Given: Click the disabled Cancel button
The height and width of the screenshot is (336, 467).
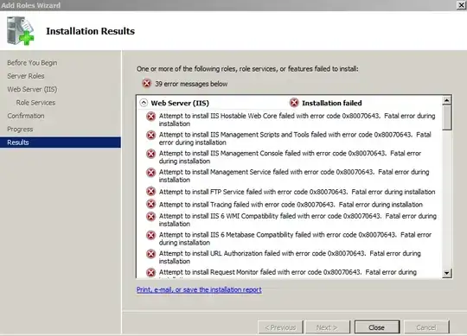Looking at the screenshot, I should point(426,327).
